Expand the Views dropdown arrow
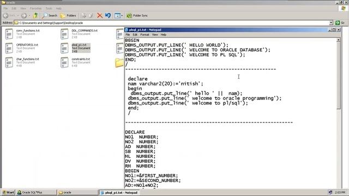The width and height of the screenshot is (349, 196). tap(122, 16)
